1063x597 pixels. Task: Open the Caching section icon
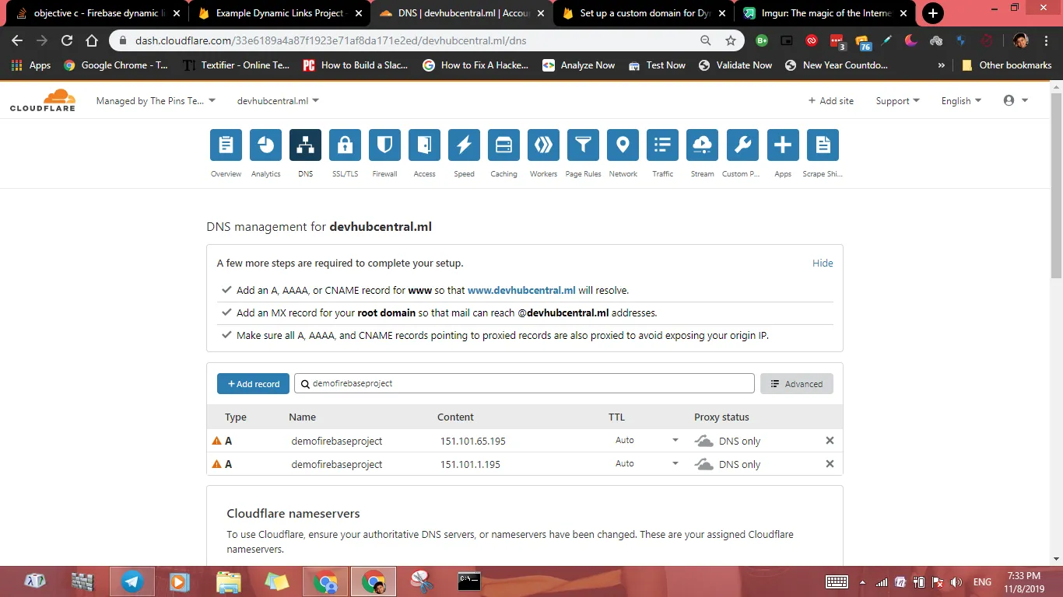coord(503,145)
